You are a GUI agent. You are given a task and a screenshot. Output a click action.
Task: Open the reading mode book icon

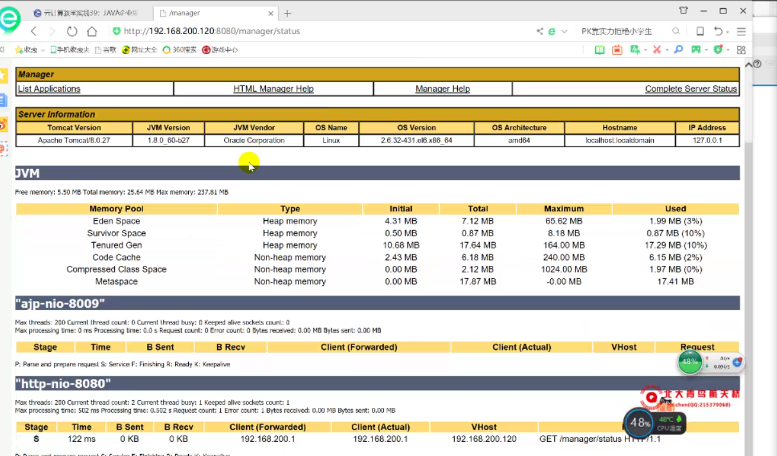[599, 49]
